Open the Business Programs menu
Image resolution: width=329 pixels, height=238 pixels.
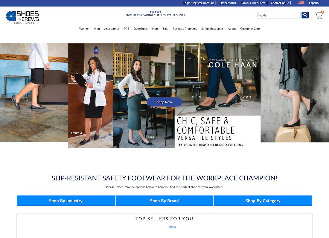185,29
